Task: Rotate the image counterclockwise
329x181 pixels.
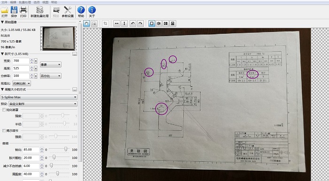Action: [133, 23]
